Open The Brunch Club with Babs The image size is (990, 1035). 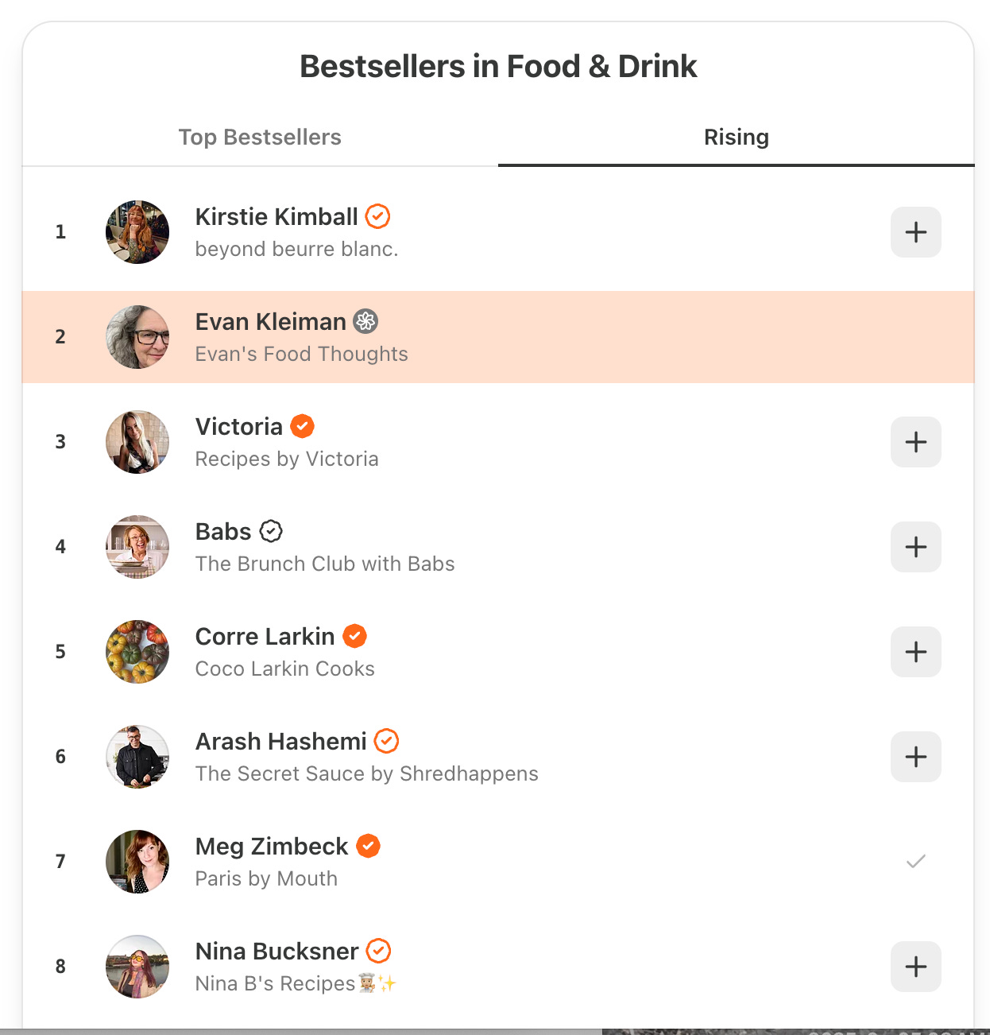pyautogui.click(x=325, y=564)
